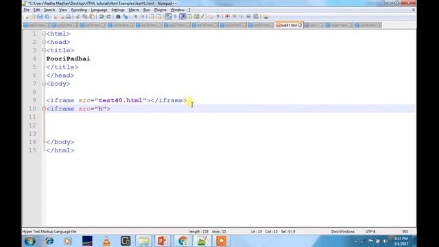Collapse the <title> fold on line 3

tap(44, 50)
